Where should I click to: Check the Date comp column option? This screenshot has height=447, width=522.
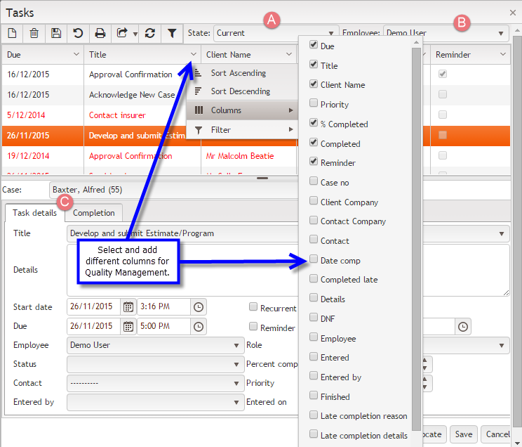(314, 260)
